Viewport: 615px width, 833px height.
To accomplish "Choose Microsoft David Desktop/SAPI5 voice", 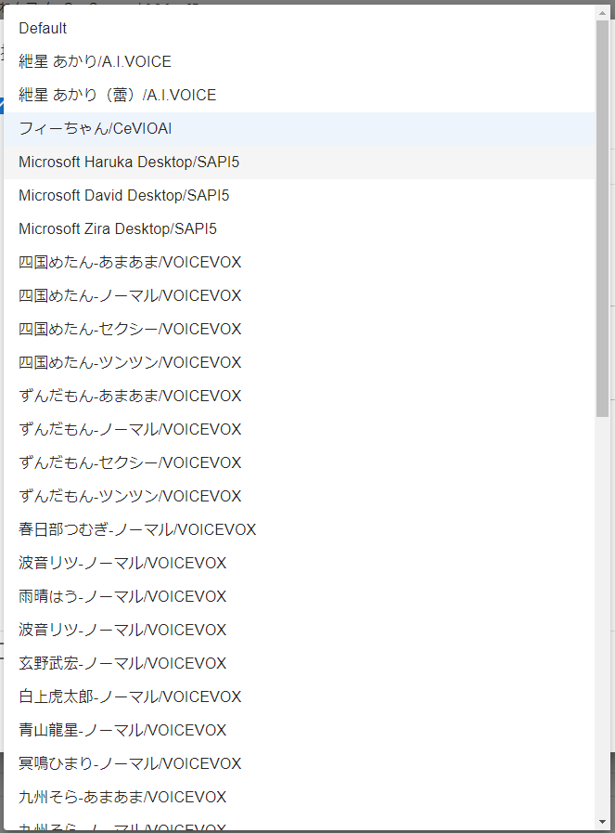I will 123,196.
